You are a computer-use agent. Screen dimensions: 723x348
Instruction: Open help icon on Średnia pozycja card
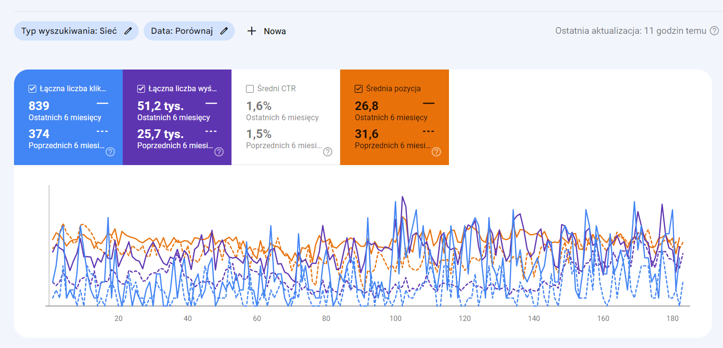click(436, 152)
